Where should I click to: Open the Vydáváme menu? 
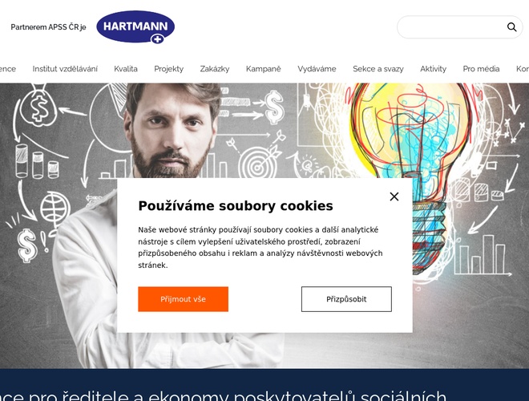(317, 69)
